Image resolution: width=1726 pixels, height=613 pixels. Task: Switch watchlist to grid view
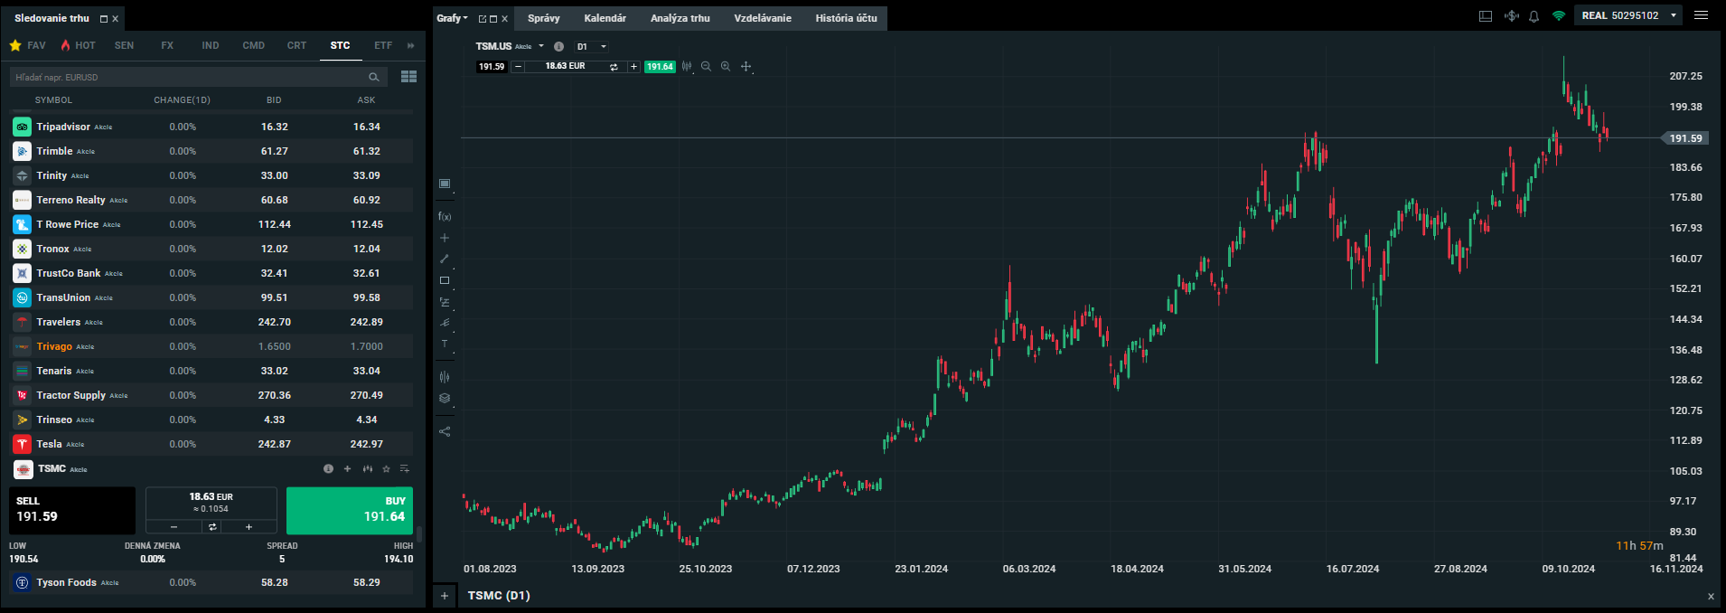pos(408,77)
